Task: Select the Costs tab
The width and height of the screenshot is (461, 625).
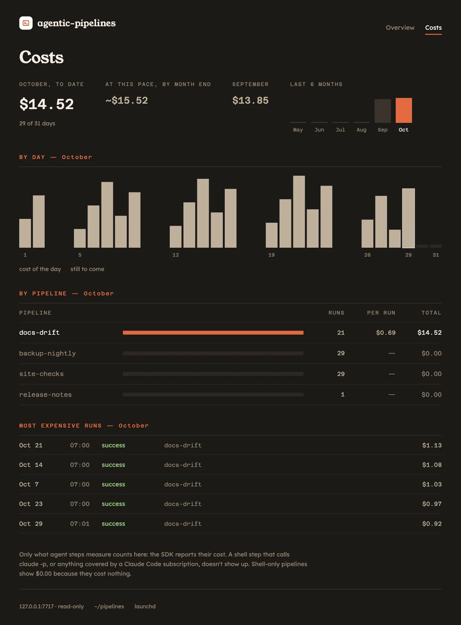Action: pyautogui.click(x=433, y=28)
